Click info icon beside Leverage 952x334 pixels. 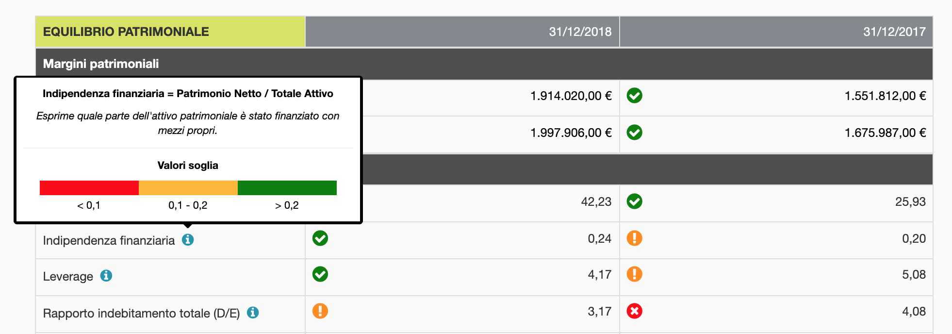[106, 276]
